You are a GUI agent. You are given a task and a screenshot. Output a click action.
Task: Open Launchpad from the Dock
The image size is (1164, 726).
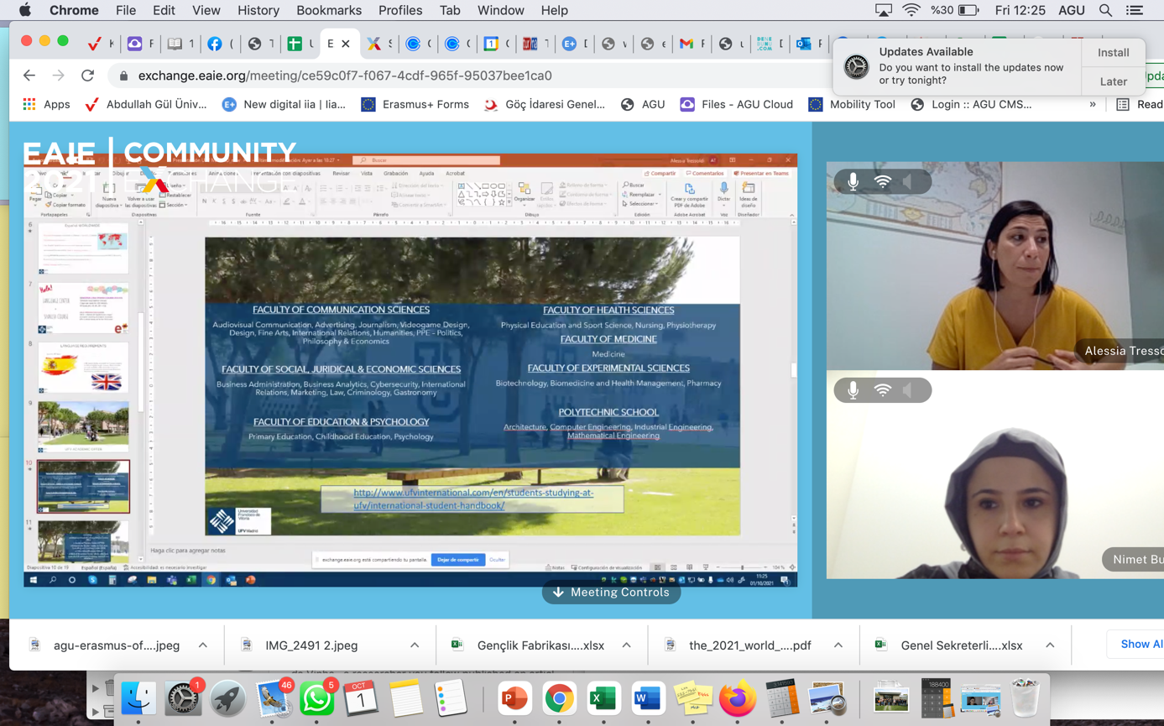[227, 698]
